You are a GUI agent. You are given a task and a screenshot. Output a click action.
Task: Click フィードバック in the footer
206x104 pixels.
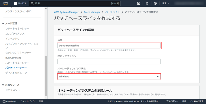click(28, 101)
